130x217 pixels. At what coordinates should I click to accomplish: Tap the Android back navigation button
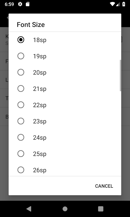[x=29, y=209]
